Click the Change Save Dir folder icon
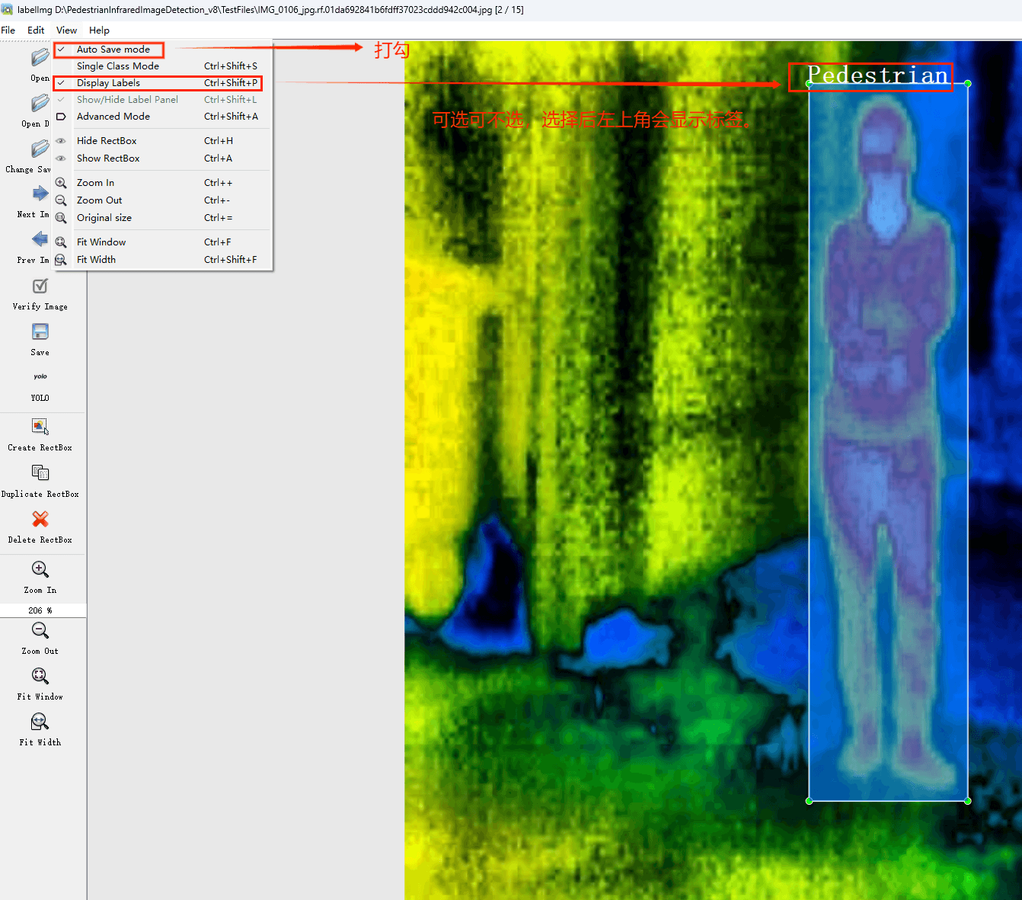Screen dimensions: 1022x900 pyautogui.click(x=40, y=149)
